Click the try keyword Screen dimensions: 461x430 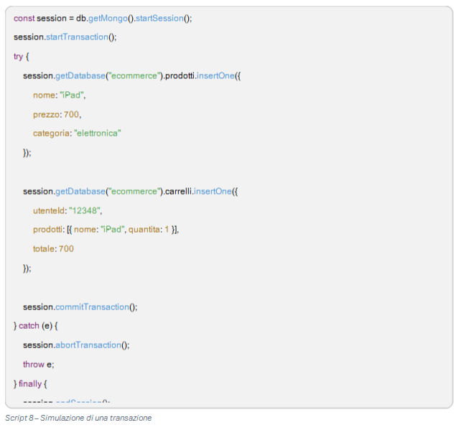(x=18, y=57)
